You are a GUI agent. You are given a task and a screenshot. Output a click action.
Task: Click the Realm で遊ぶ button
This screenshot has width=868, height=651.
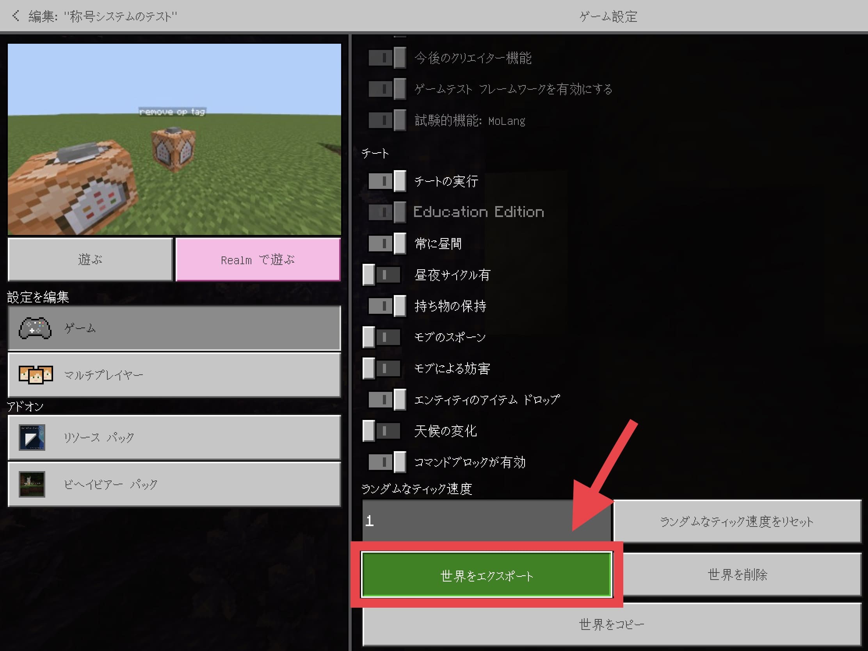point(258,260)
